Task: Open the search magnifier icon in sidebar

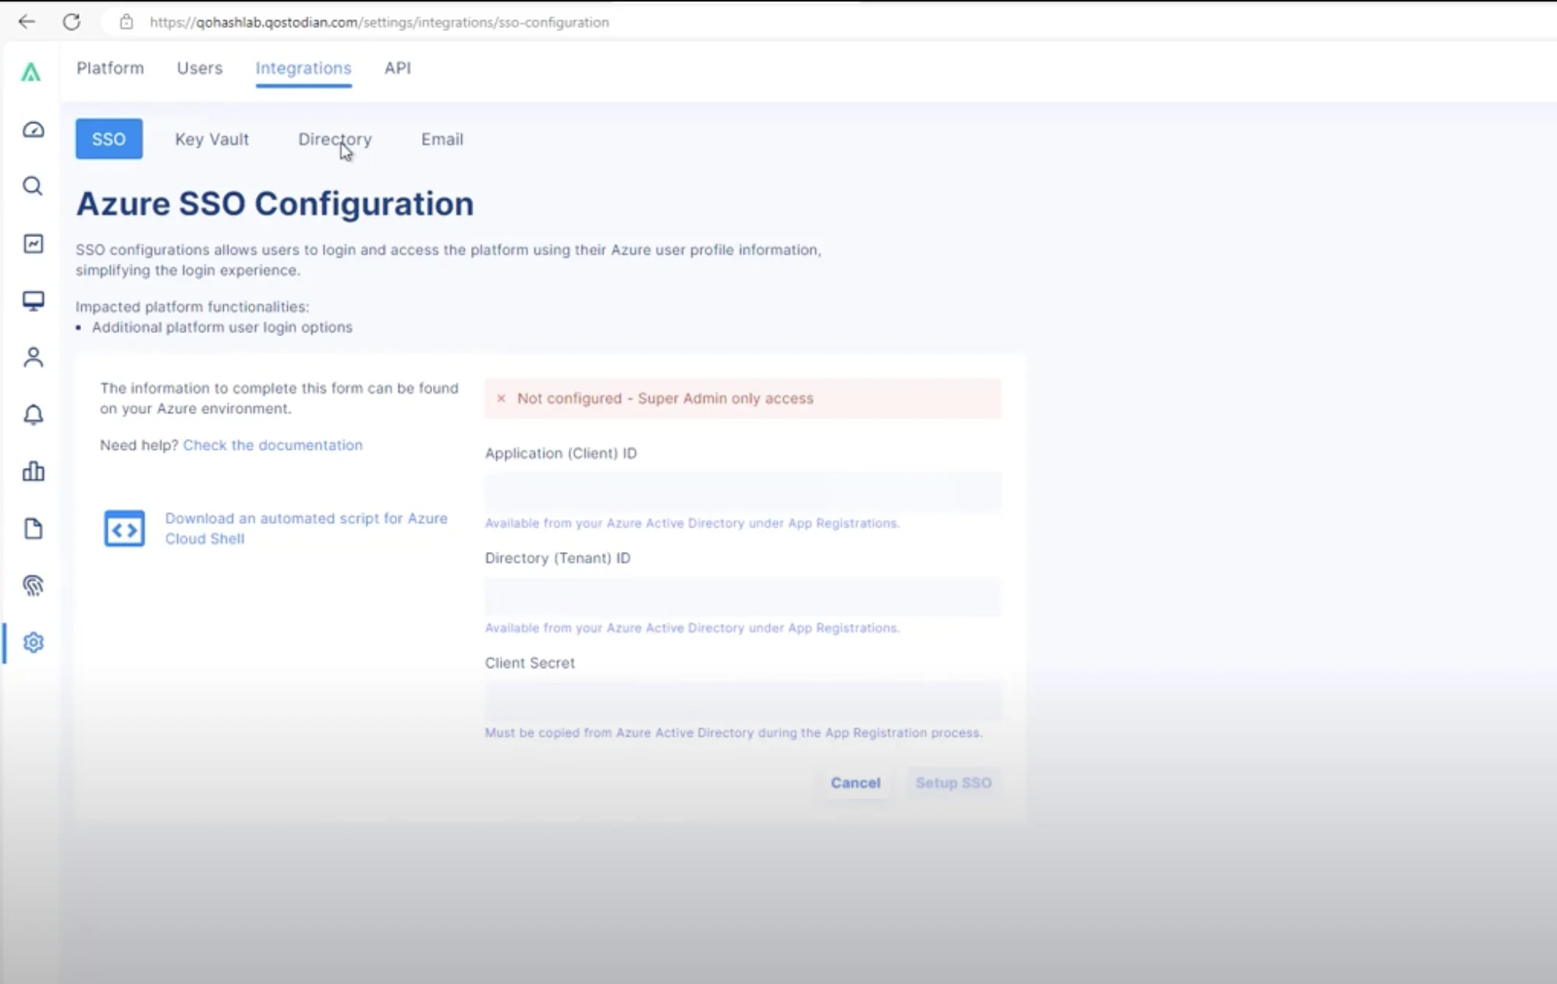Action: tap(33, 186)
